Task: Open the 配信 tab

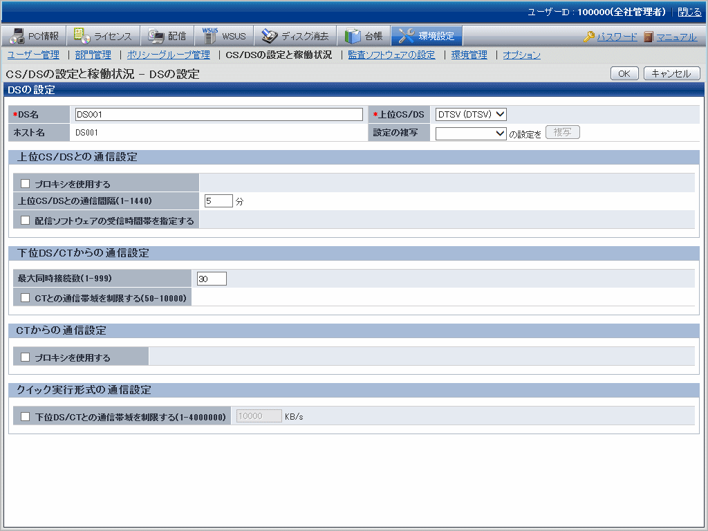Action: (x=167, y=36)
